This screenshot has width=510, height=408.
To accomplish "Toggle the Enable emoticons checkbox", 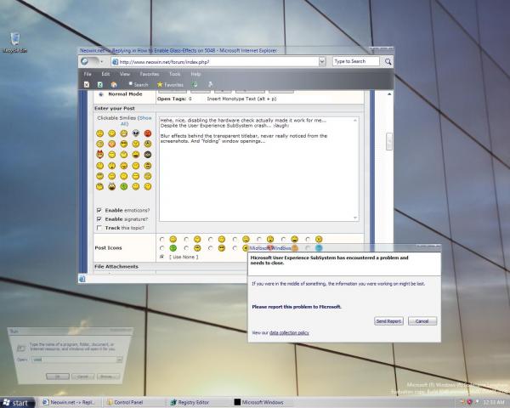I will click(99, 210).
